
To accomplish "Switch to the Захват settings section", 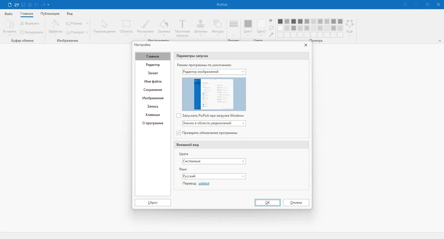I will point(153,73).
